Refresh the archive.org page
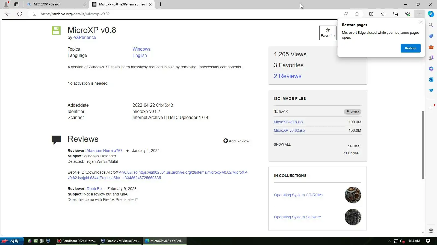This screenshot has height=245, width=437. [x=20, y=14]
